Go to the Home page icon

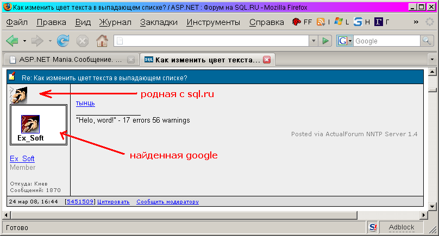pyautogui.click(x=102, y=41)
